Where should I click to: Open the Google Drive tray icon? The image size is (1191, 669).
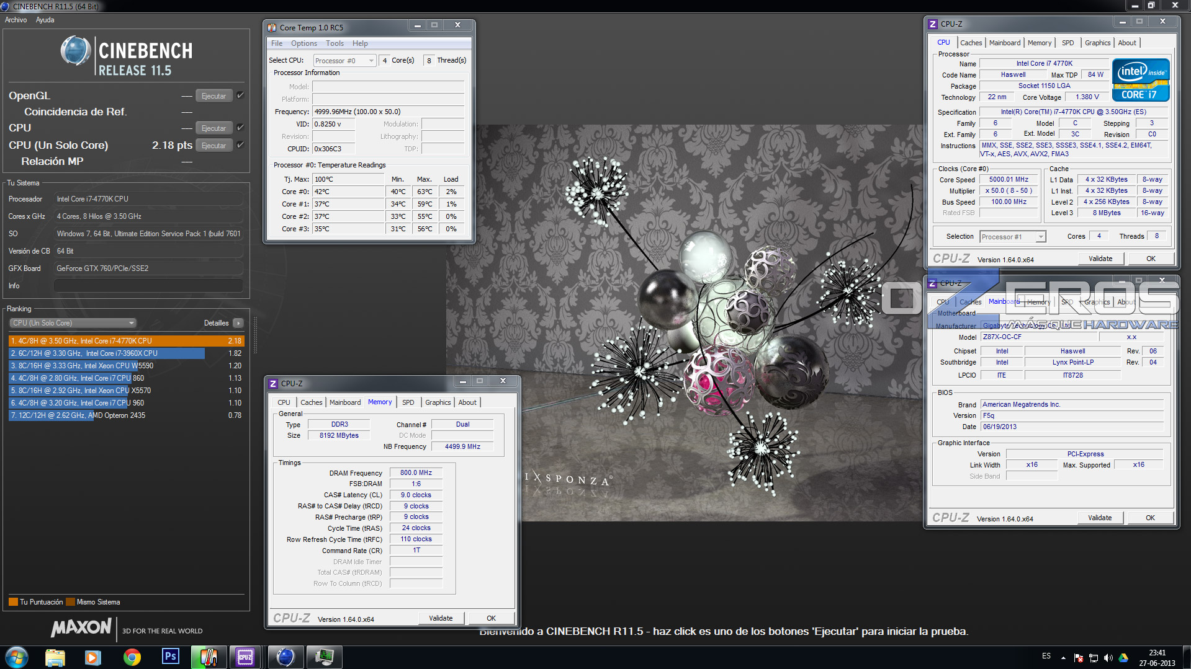coord(1123,658)
